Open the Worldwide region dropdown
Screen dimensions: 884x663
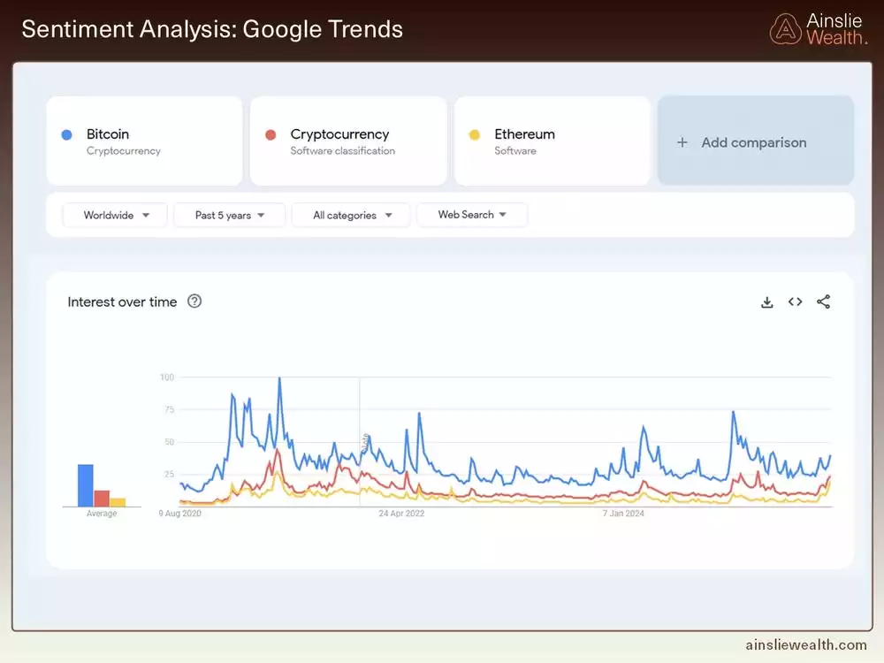(114, 215)
